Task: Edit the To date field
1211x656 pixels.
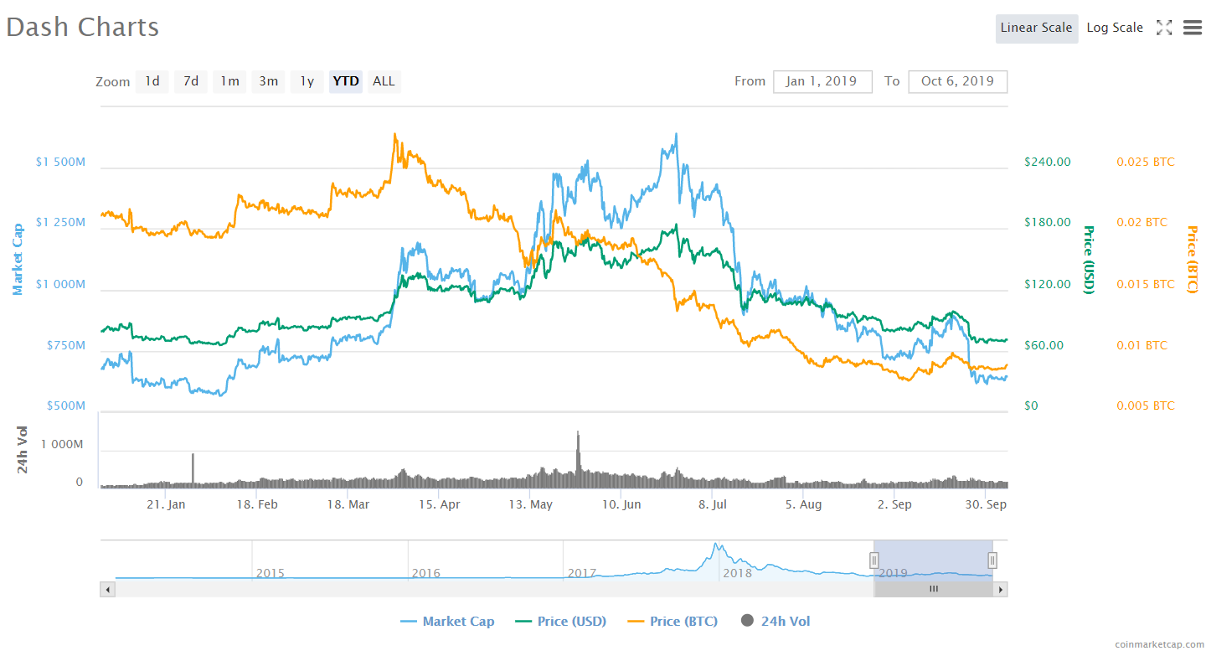Action: (957, 81)
